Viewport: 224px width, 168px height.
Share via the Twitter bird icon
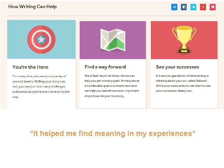[x=194, y=7]
